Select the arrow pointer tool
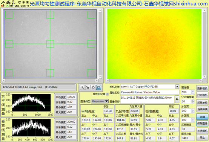This screenshot has width=209, height=142. tap(88, 87)
